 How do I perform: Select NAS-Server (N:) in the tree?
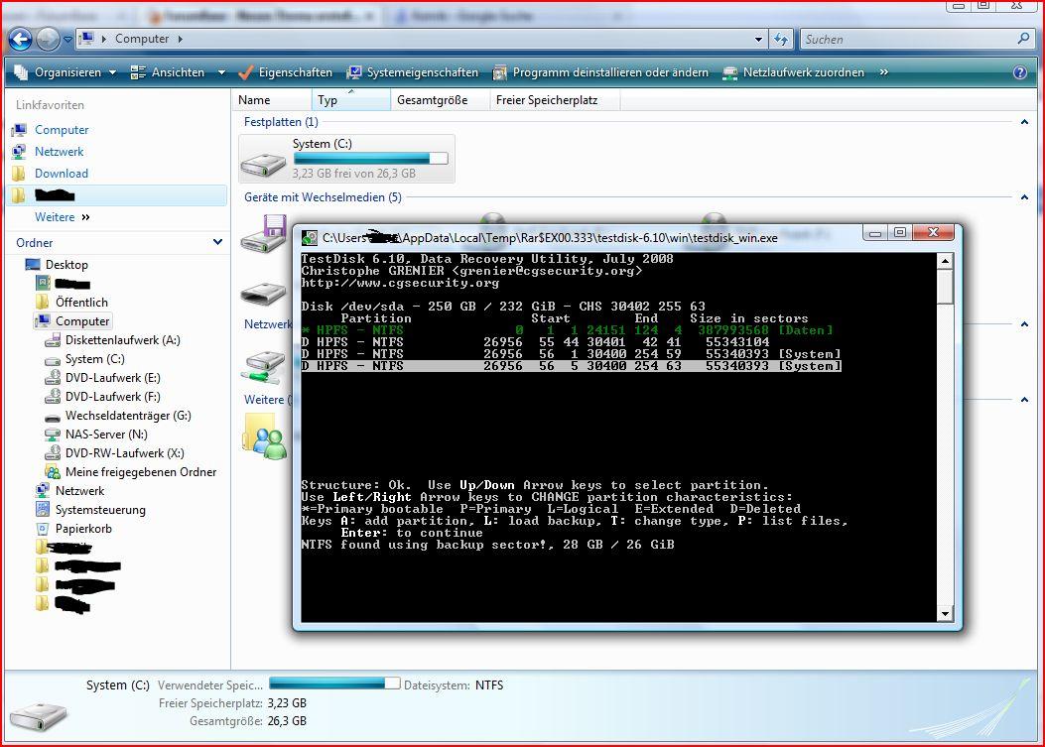(106, 435)
